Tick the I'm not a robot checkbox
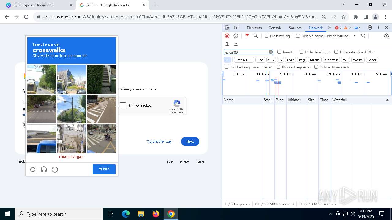This screenshot has width=392, height=220. click(123, 105)
